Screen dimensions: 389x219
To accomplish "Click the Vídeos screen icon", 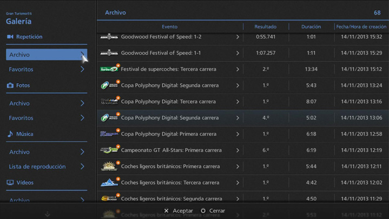I will (10, 183).
